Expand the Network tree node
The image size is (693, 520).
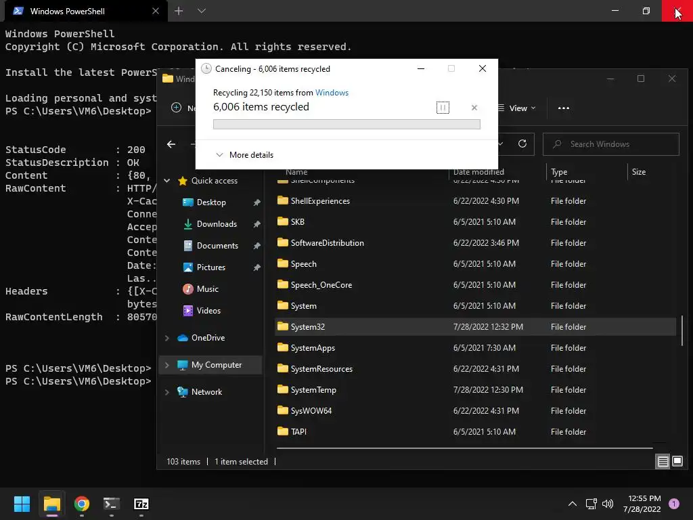(x=167, y=392)
